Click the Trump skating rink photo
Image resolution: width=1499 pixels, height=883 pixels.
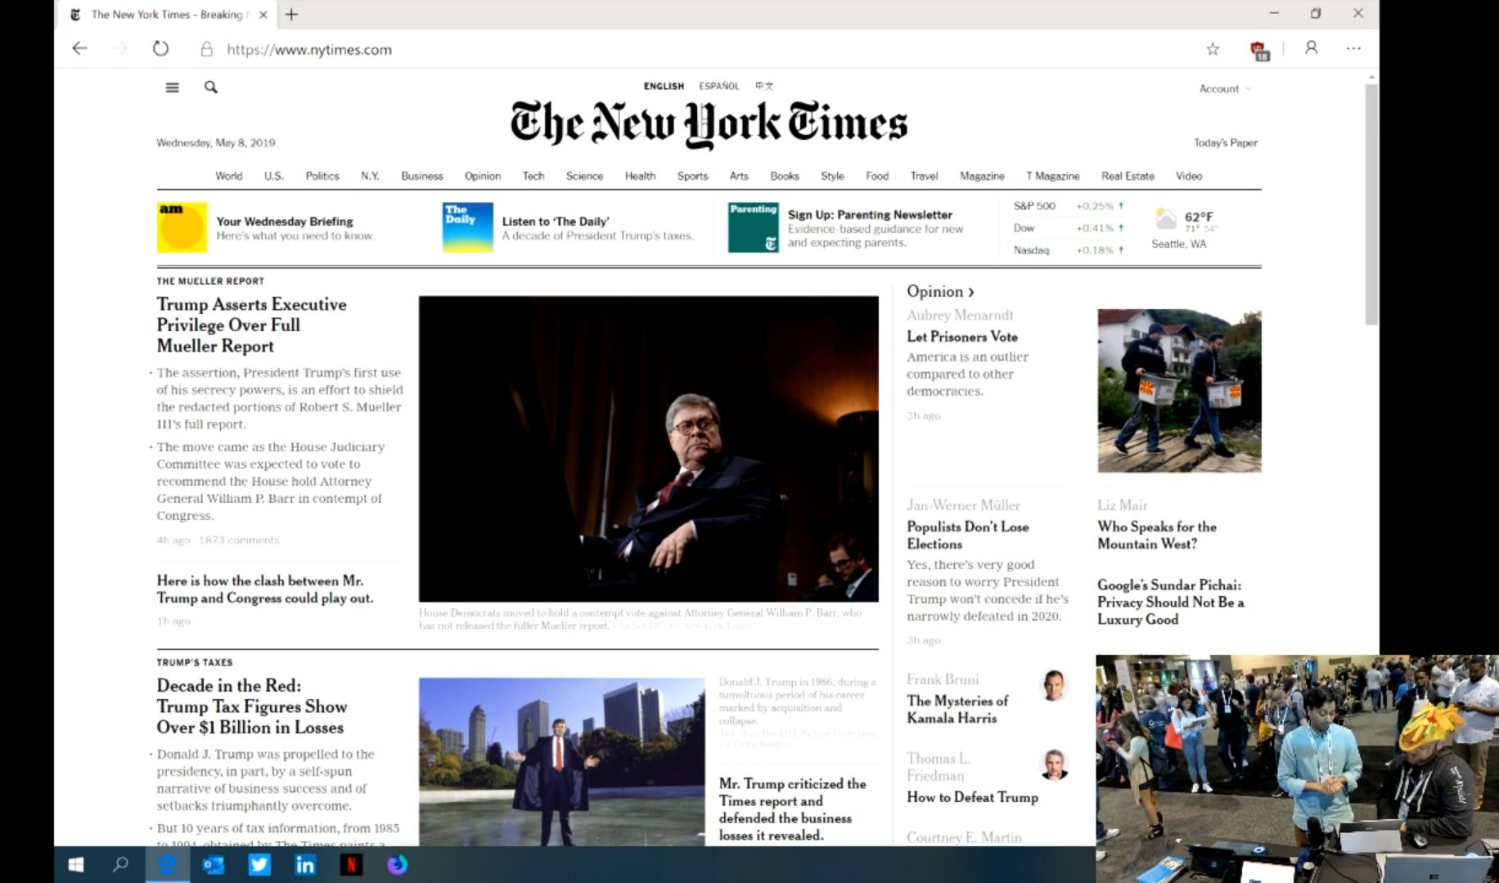tap(561, 762)
